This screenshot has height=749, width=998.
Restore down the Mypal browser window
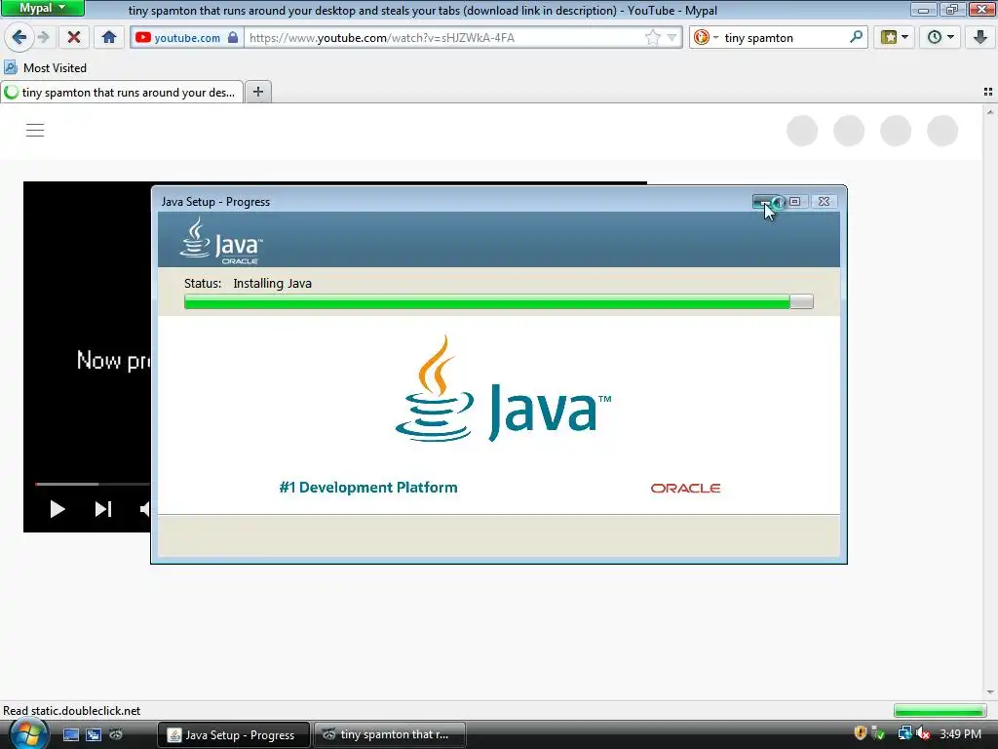pos(951,9)
